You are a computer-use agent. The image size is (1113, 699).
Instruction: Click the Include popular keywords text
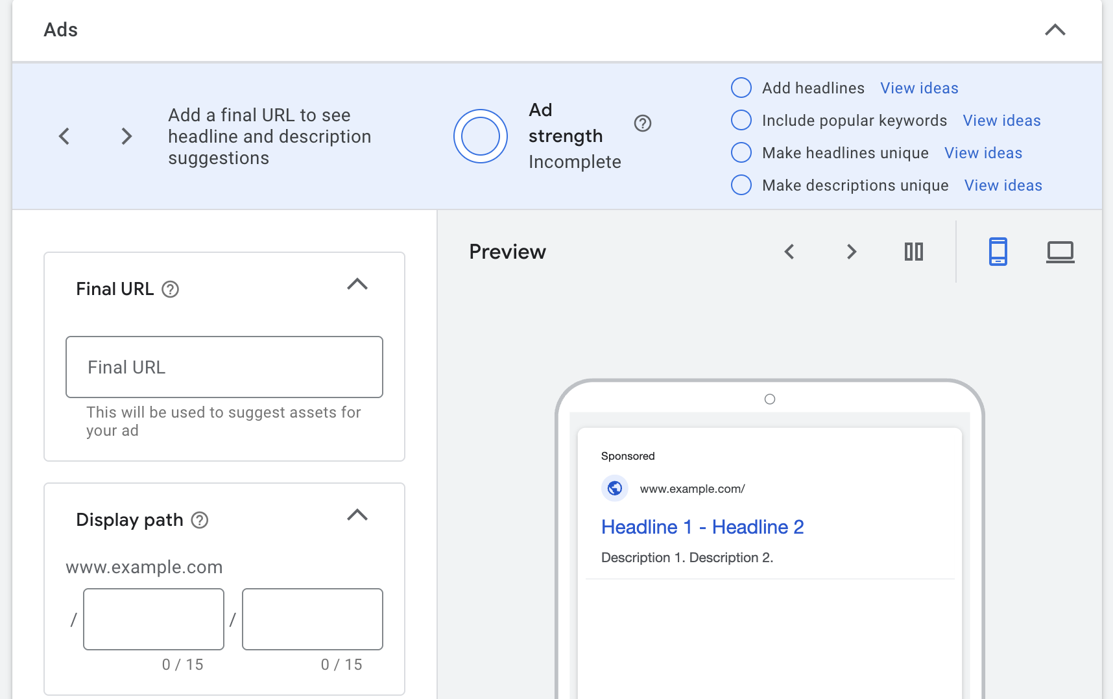point(854,121)
